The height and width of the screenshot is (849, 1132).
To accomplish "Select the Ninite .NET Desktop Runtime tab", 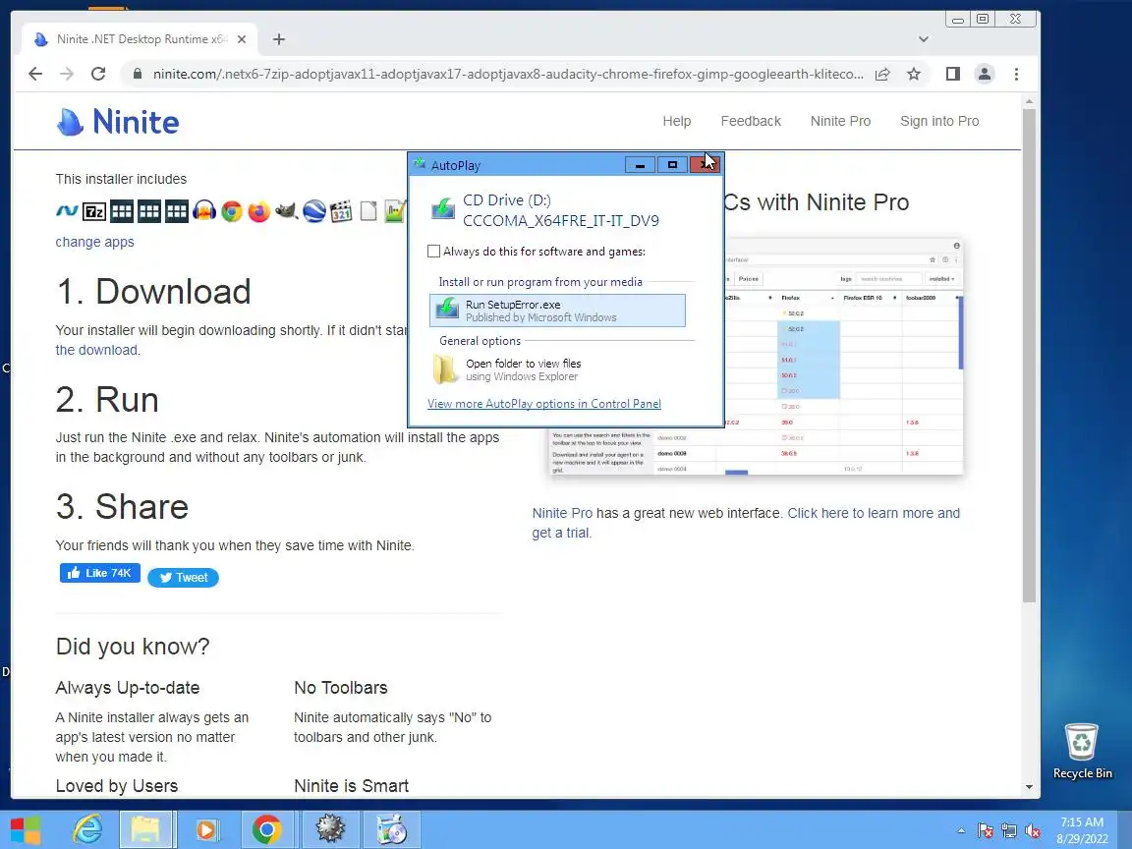I will pyautogui.click(x=141, y=39).
